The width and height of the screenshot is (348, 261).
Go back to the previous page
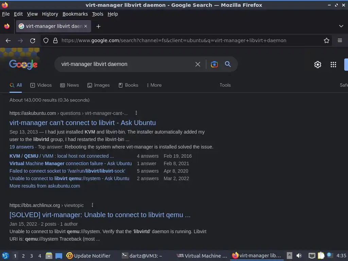coord(8,41)
